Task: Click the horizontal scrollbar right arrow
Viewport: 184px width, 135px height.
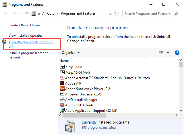Action: [176, 116]
